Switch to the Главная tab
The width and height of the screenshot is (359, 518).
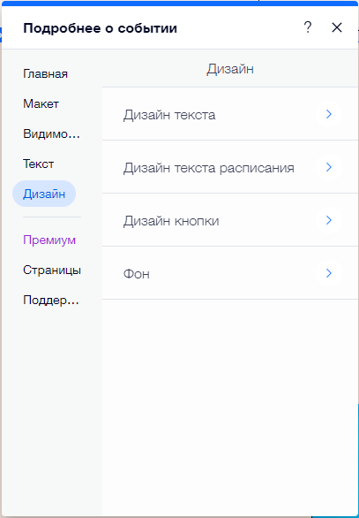46,73
